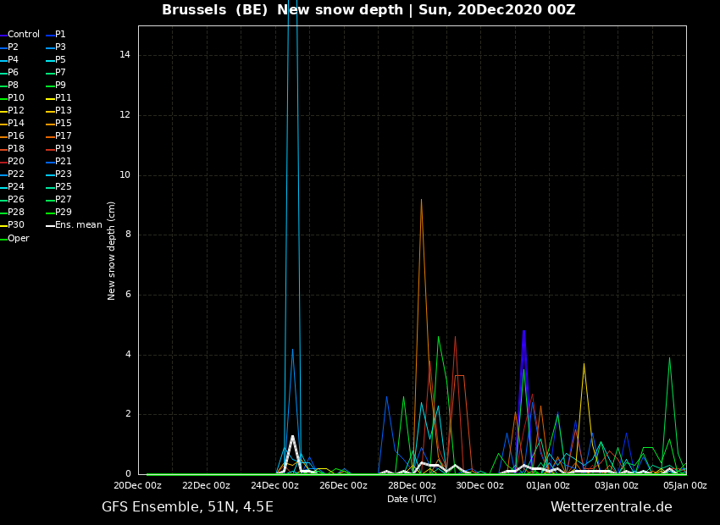Select the Oper legend entry
Image resolution: width=720 pixels, height=525 pixels.
coord(14,238)
